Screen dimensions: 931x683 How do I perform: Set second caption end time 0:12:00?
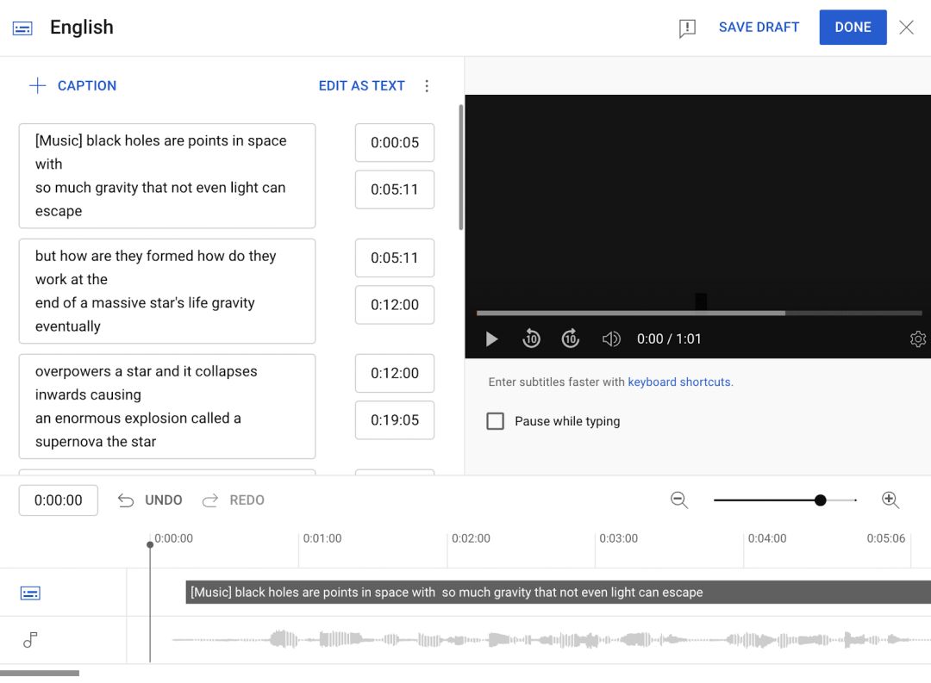pyautogui.click(x=394, y=304)
